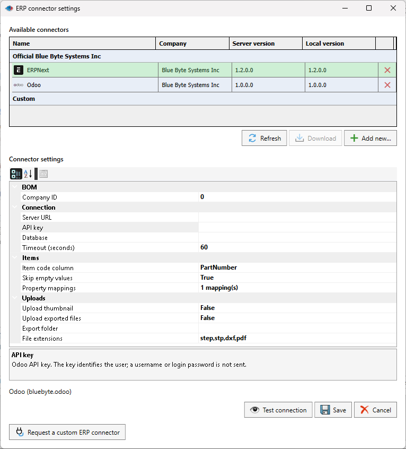Select the Item code column property label
Image resolution: width=406 pixels, height=449 pixels.
click(x=48, y=268)
